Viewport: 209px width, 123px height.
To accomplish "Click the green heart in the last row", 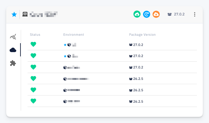I will point(33,101).
